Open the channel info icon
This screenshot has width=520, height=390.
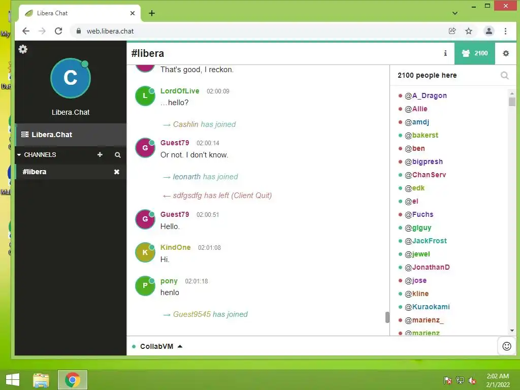coord(445,53)
